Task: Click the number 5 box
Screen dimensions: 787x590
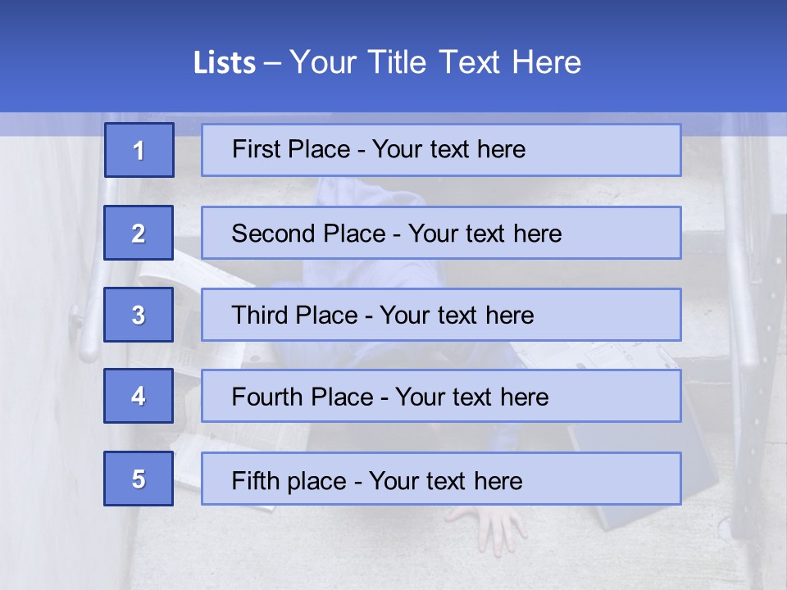Action: tap(139, 479)
